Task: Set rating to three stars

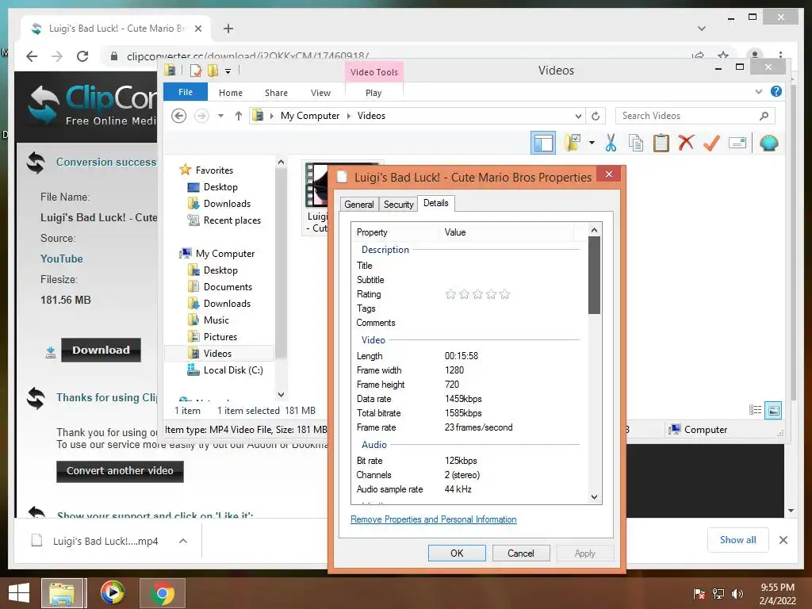Action: 477,294
